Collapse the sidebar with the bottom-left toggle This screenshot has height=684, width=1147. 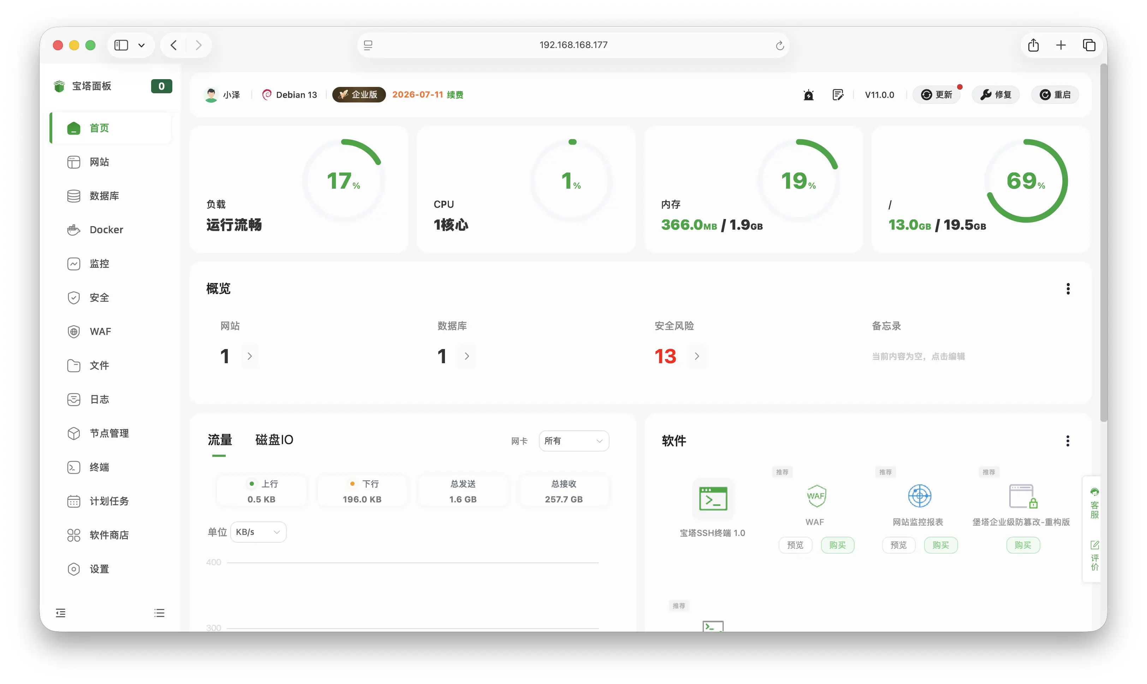(x=60, y=613)
